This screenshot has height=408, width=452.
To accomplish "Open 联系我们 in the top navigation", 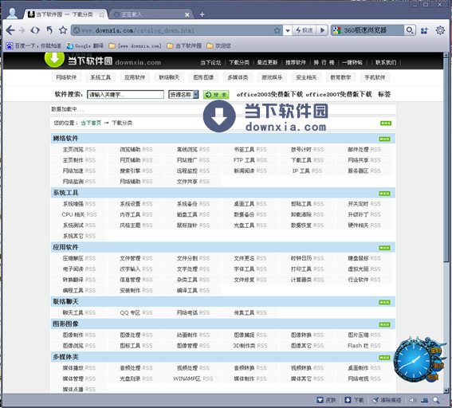I will point(386,62).
